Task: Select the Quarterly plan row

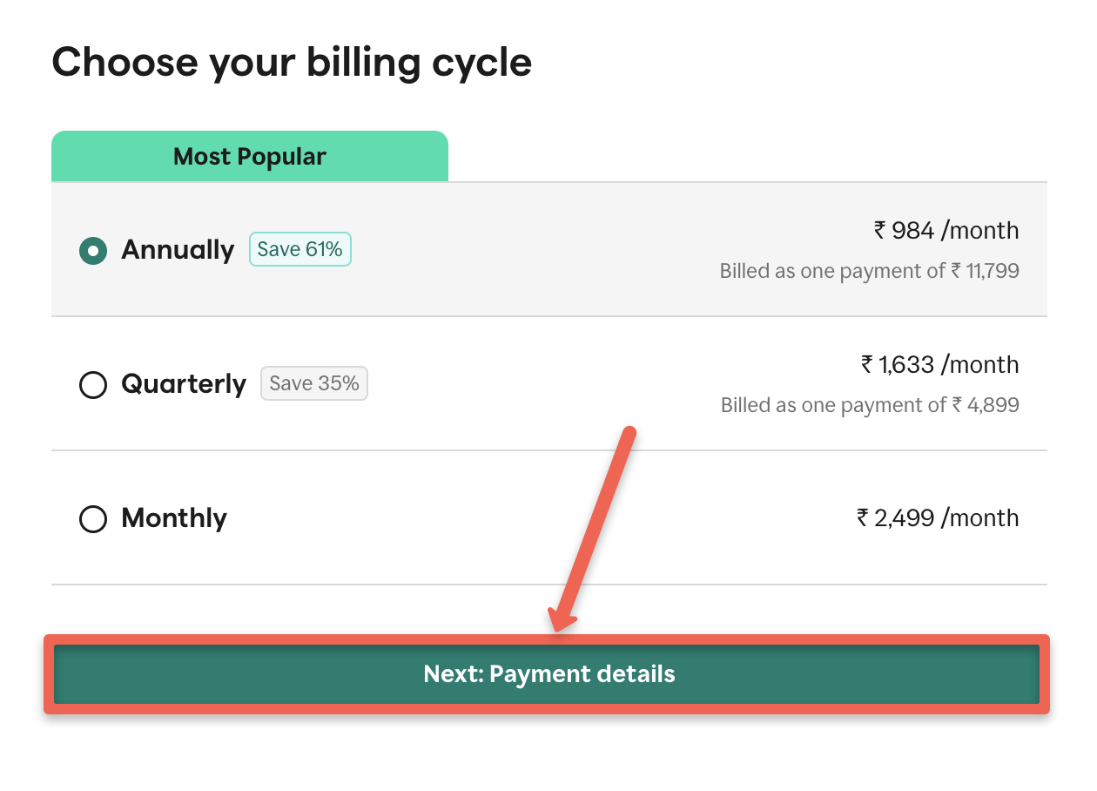Action: coord(548,385)
